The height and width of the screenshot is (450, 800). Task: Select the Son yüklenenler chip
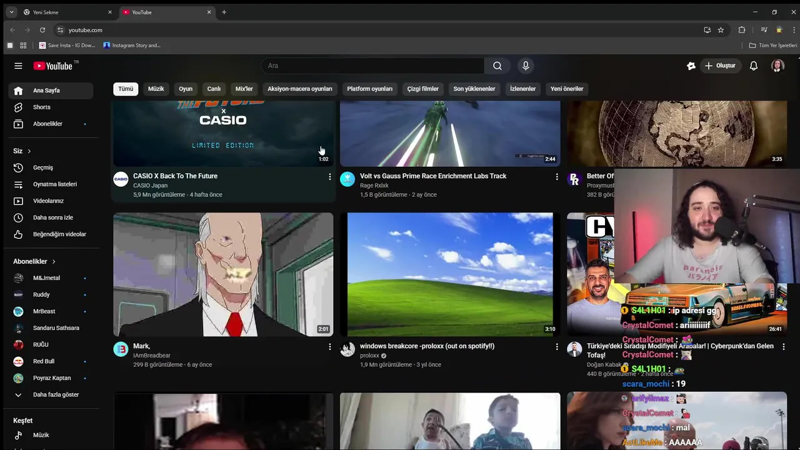tap(474, 89)
